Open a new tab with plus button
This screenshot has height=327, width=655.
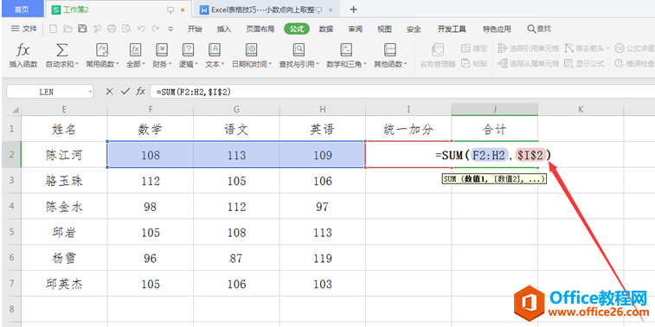(x=353, y=10)
